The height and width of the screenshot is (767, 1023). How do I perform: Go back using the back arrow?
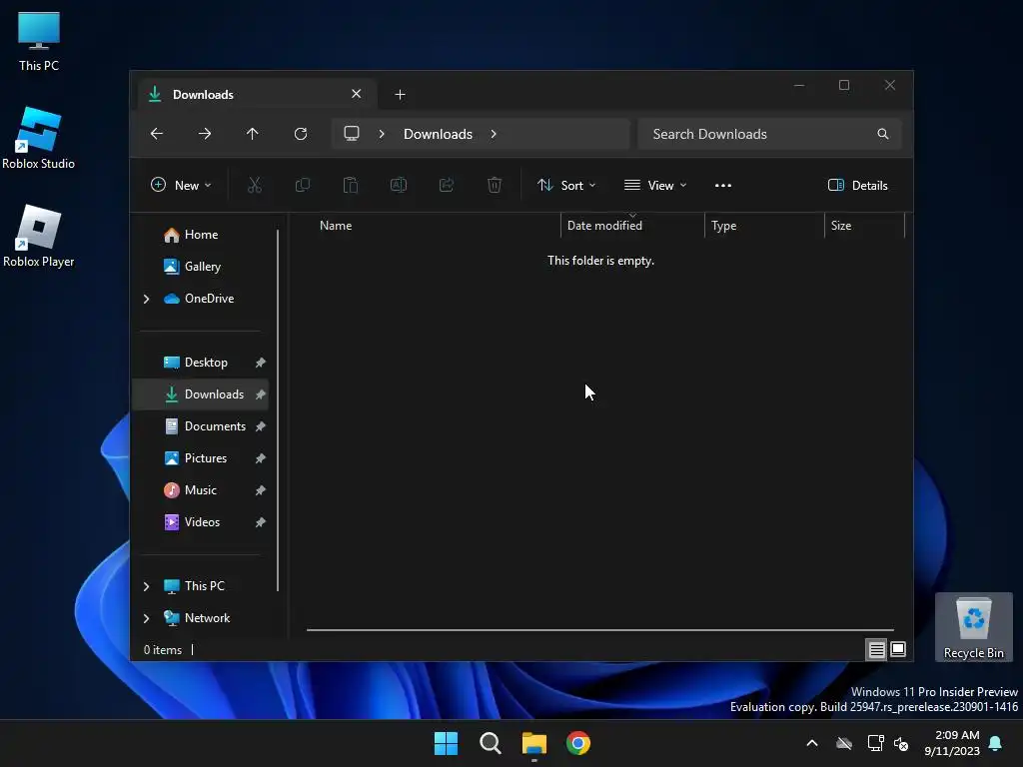(157, 134)
